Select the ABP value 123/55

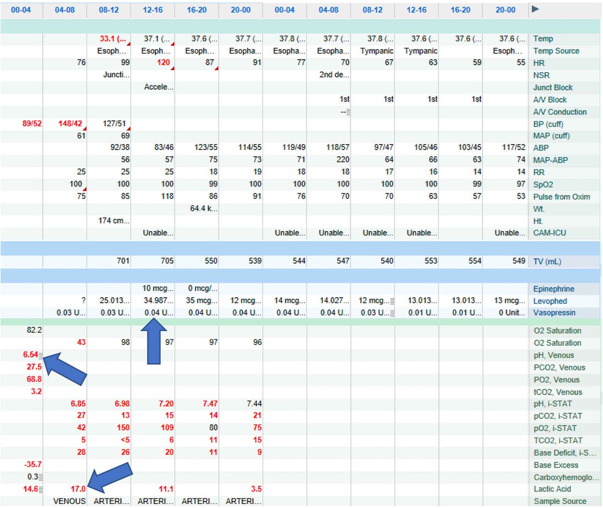coord(206,148)
